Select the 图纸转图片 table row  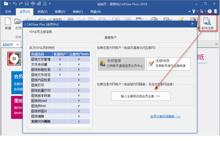60,111
